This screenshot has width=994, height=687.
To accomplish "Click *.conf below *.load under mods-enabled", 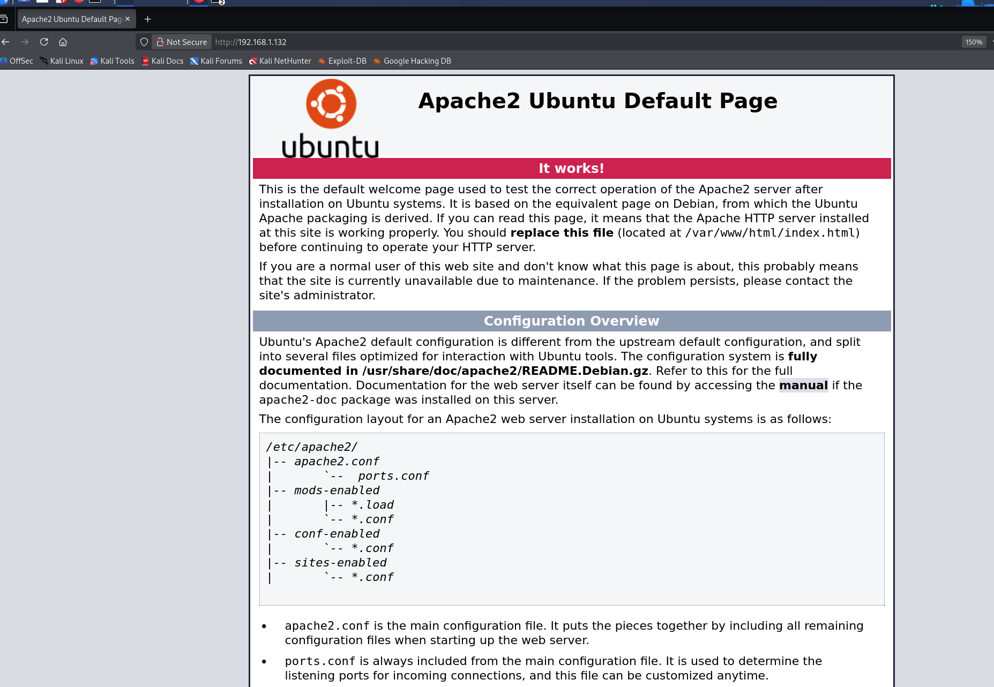I will 372,519.
